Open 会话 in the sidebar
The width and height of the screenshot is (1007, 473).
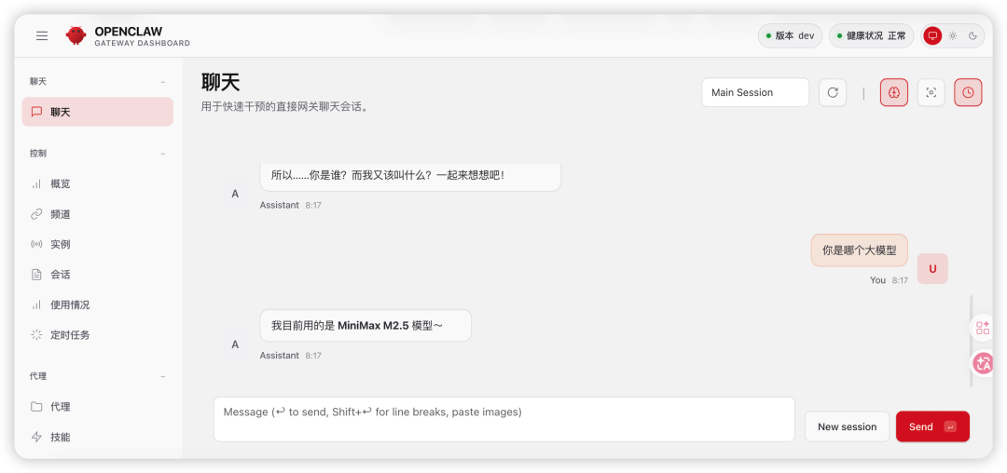tap(98, 275)
